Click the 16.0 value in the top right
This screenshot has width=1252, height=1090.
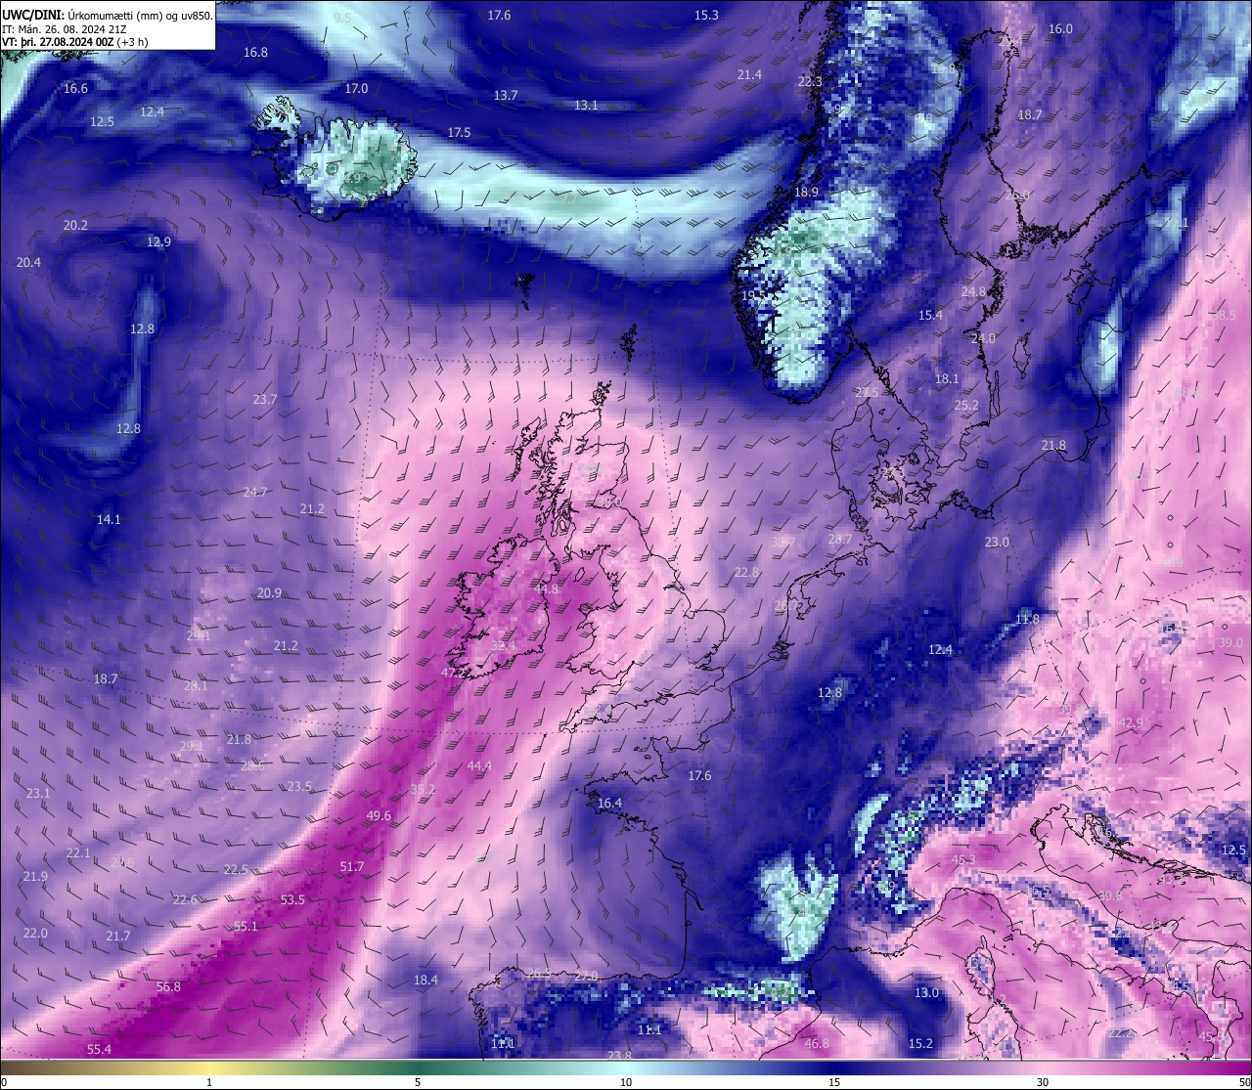(x=1060, y=28)
